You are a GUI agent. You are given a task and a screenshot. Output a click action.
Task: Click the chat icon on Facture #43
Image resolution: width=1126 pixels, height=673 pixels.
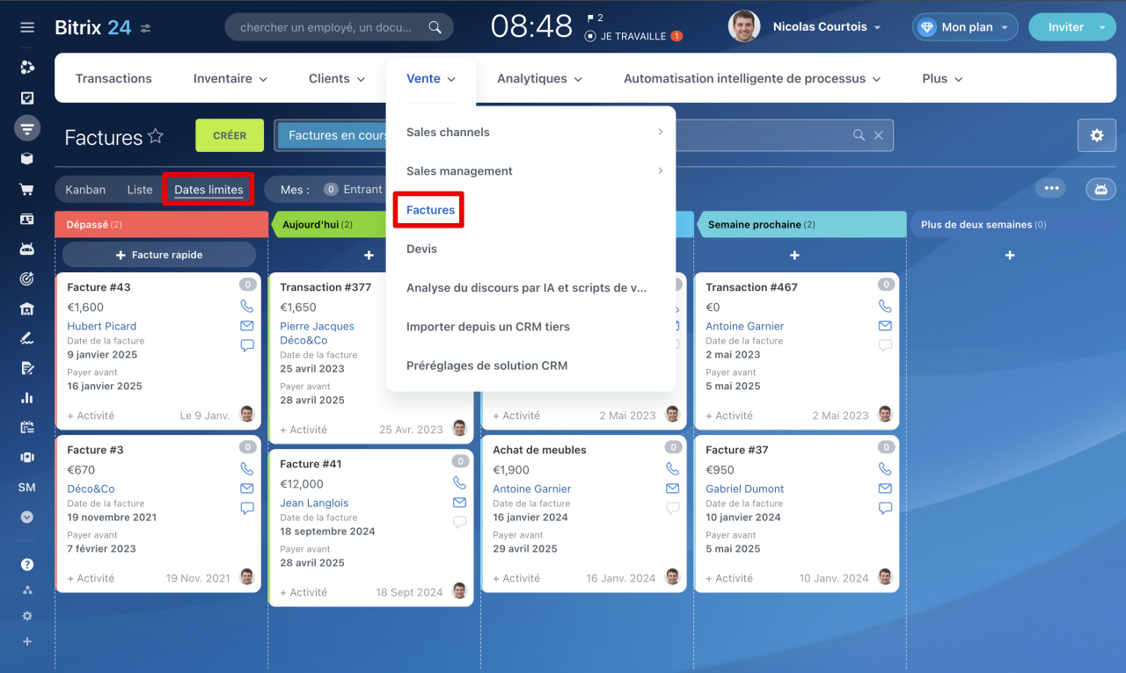click(247, 345)
